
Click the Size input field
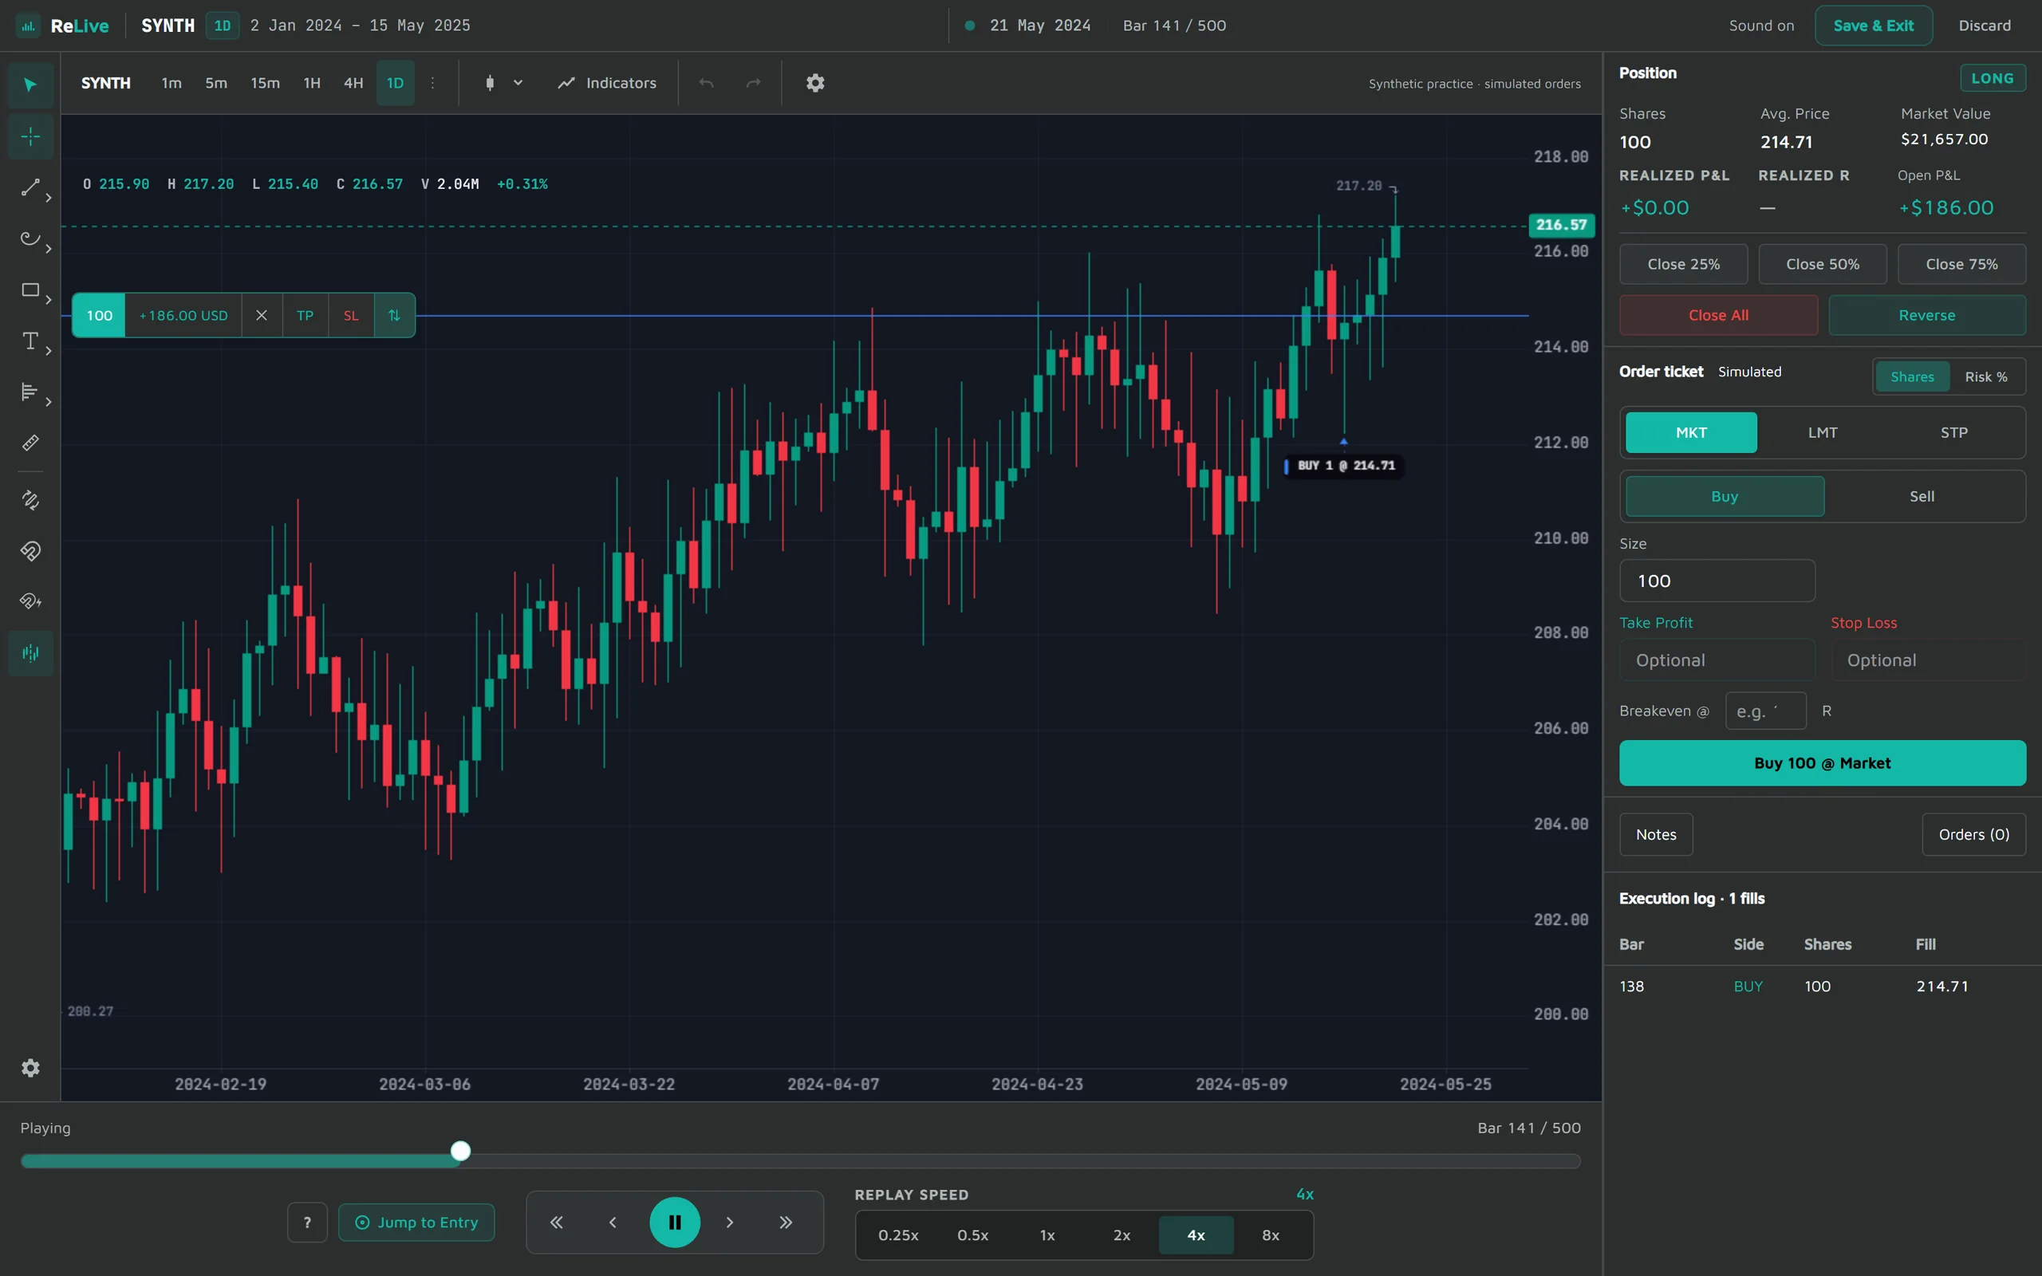(x=1717, y=581)
